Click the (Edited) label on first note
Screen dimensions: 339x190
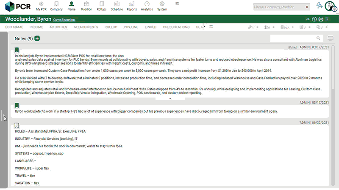pos(292,47)
